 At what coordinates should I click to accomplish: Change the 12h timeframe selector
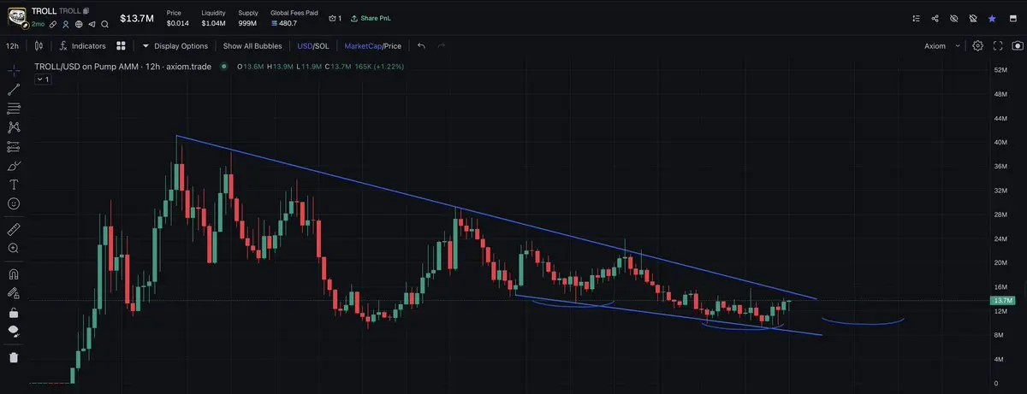(x=12, y=46)
